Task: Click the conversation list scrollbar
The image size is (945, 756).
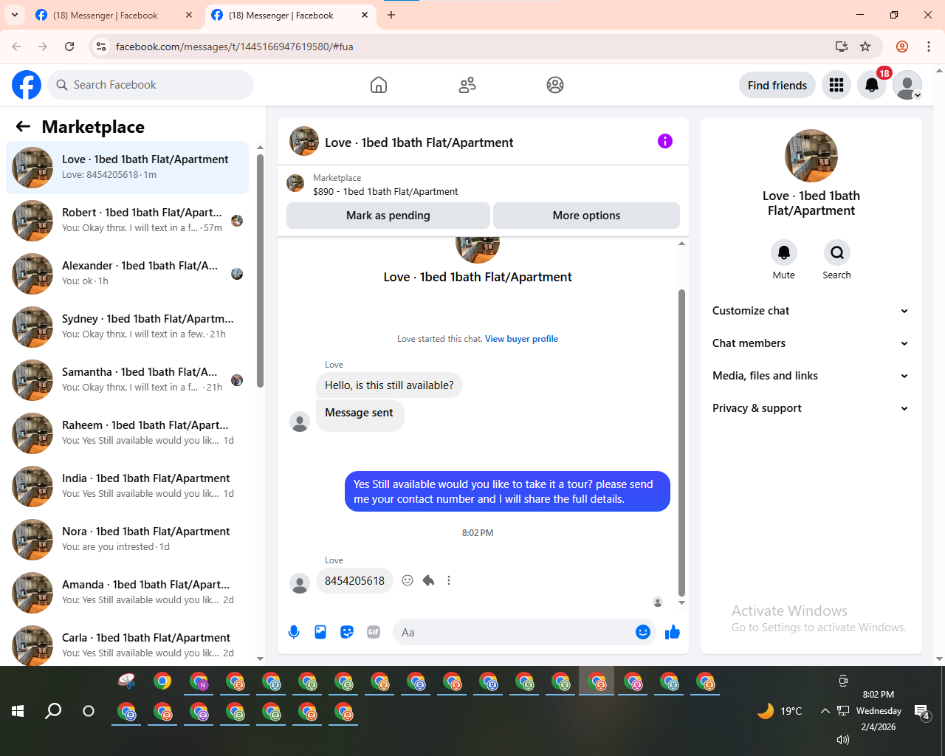Action: (x=260, y=271)
